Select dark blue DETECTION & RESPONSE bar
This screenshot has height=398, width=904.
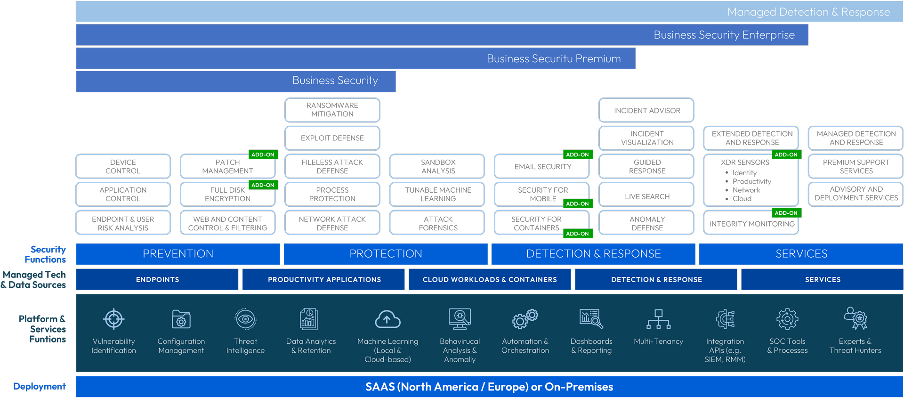click(656, 279)
